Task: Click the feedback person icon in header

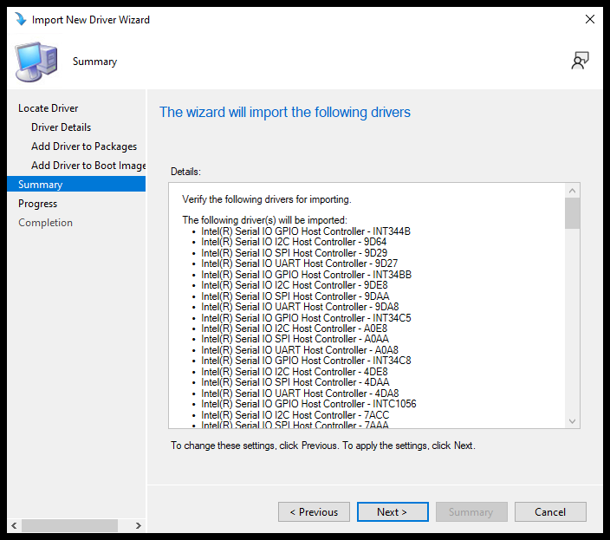Action: [x=580, y=61]
